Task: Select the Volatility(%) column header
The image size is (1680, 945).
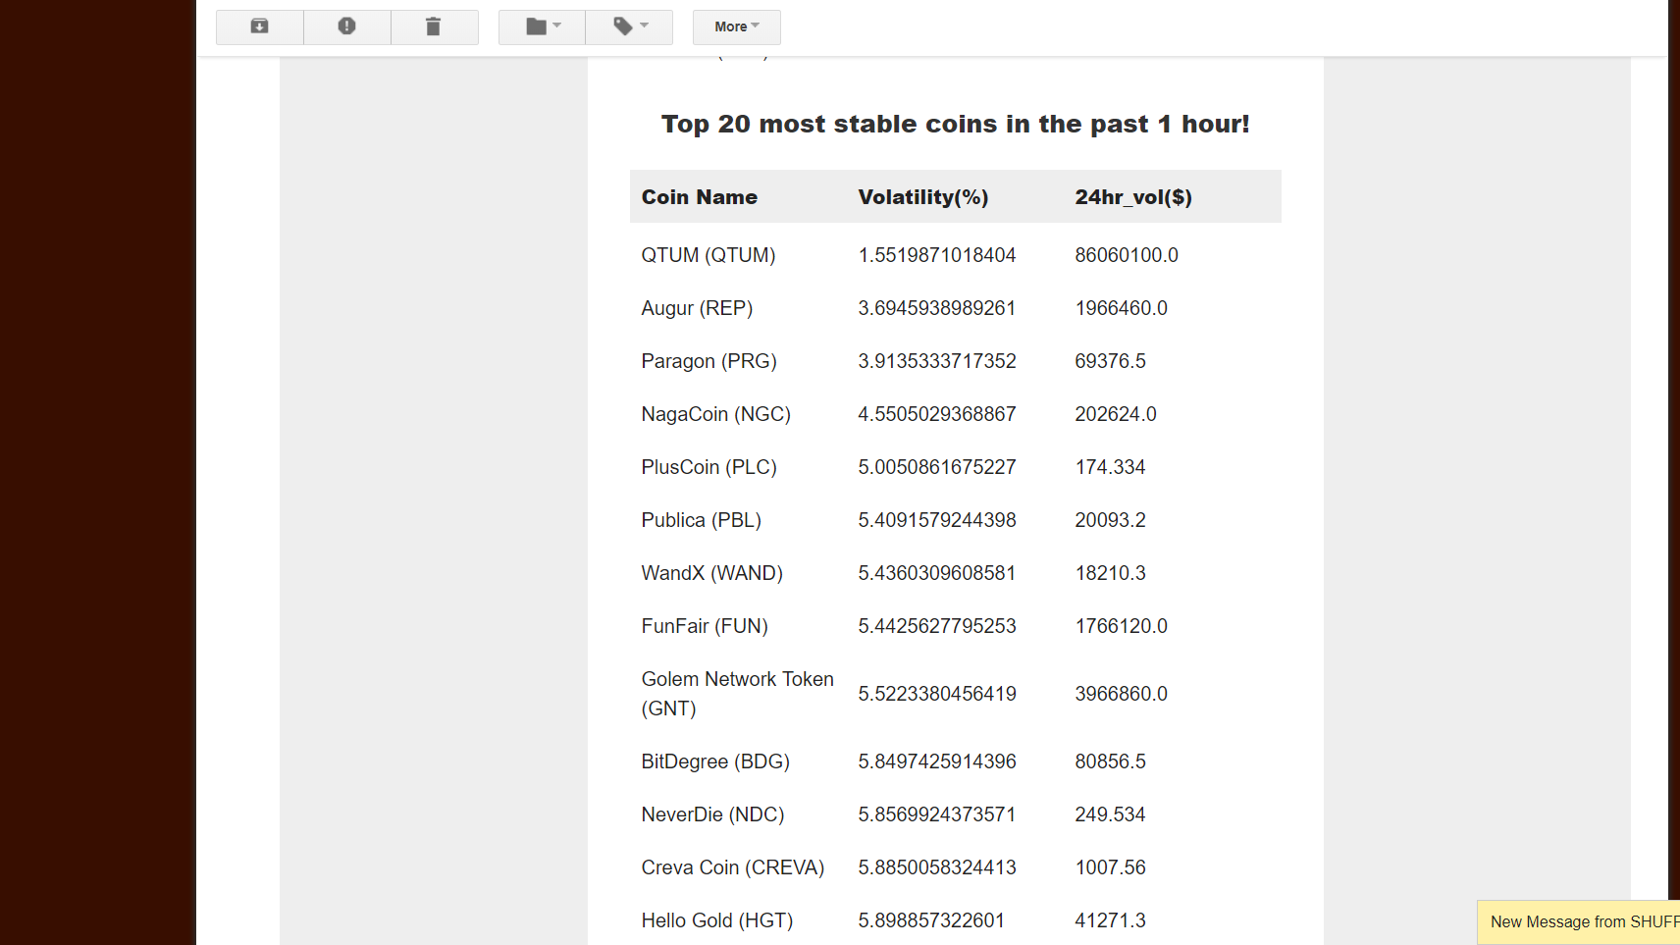Action: click(x=923, y=197)
